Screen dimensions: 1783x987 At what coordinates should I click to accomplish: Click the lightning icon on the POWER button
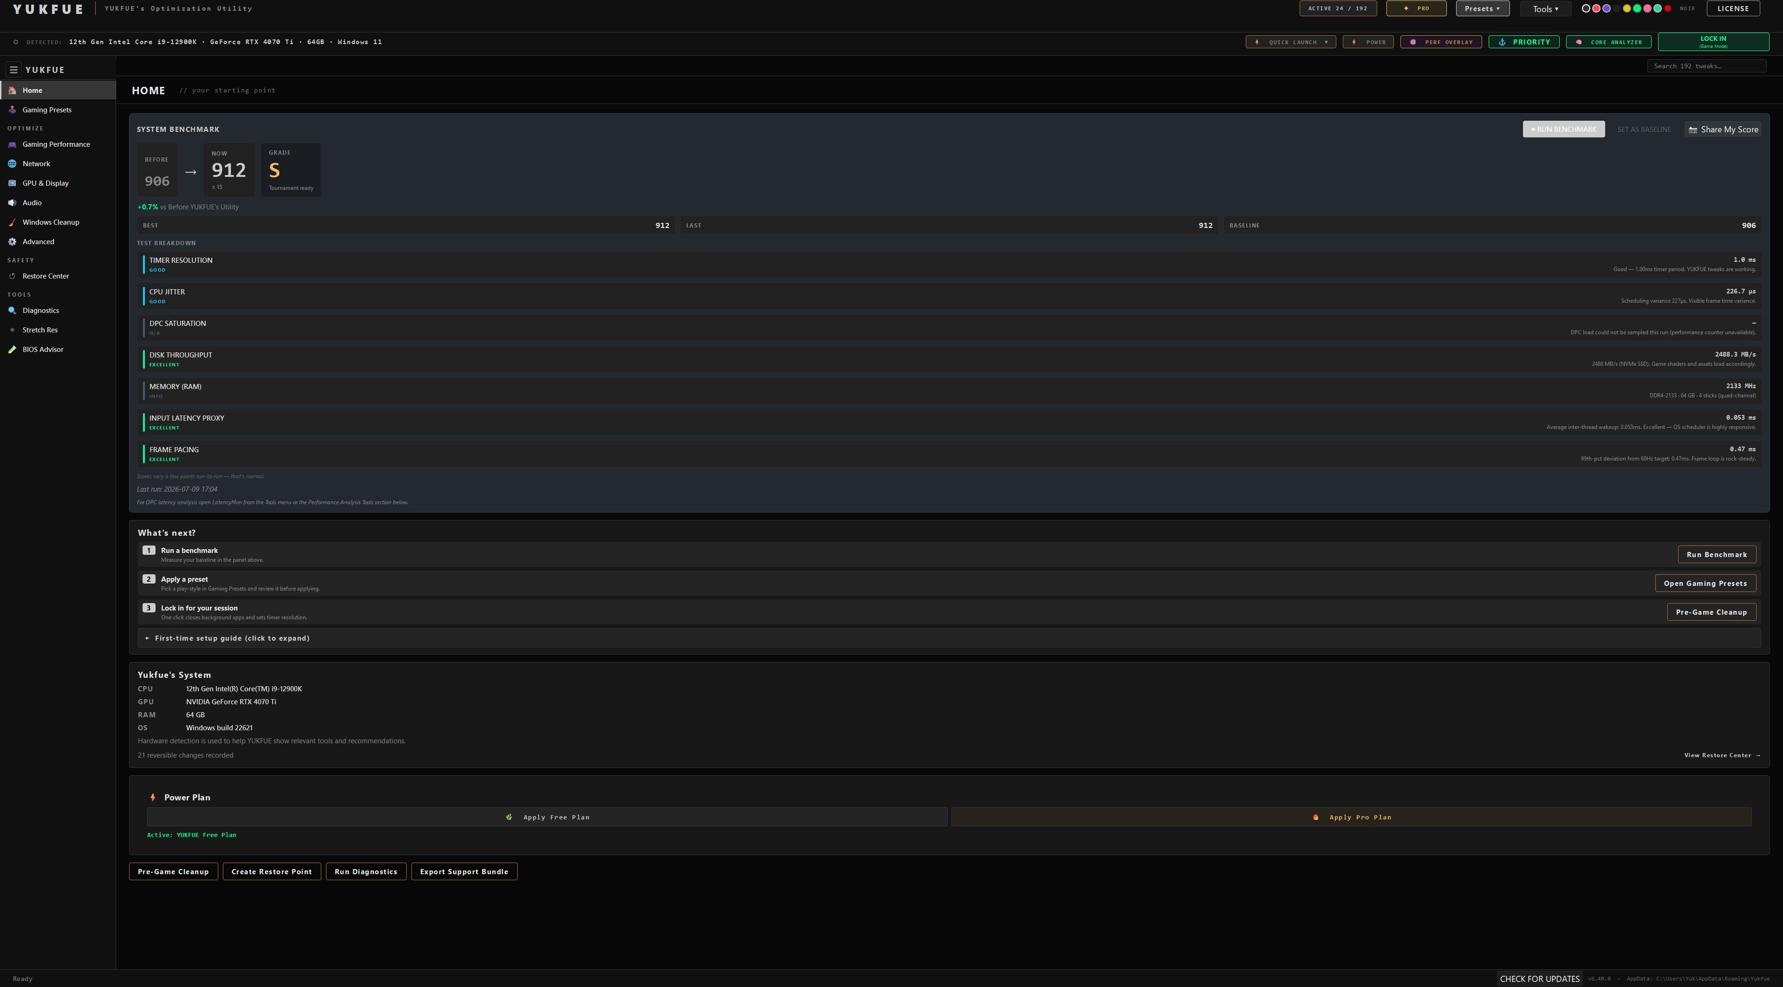[1354, 42]
